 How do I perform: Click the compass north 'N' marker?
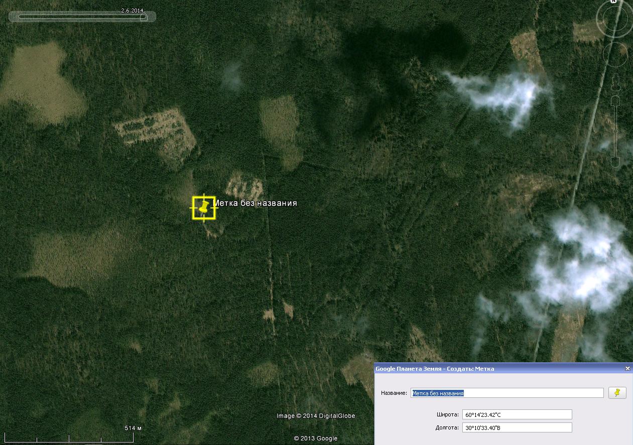click(x=614, y=2)
